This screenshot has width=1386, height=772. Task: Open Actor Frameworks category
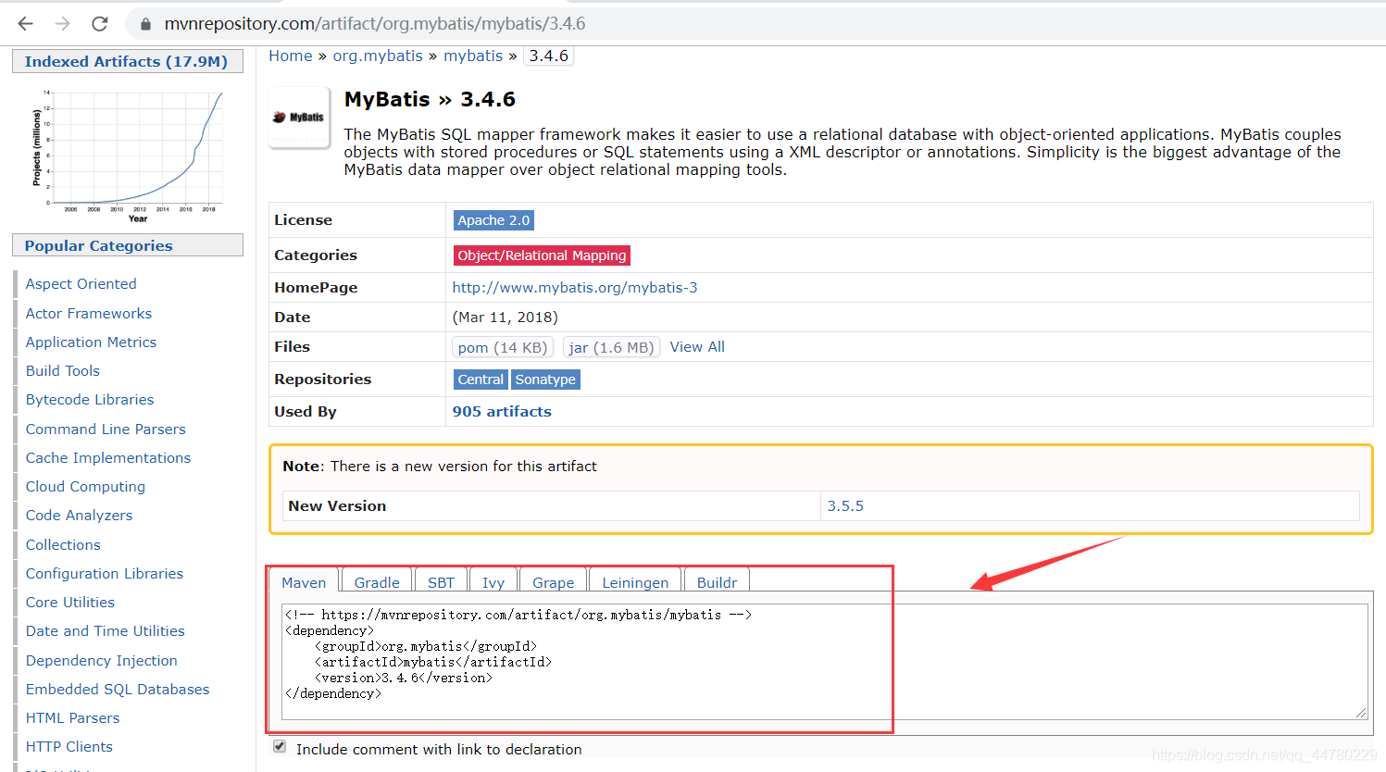point(89,314)
